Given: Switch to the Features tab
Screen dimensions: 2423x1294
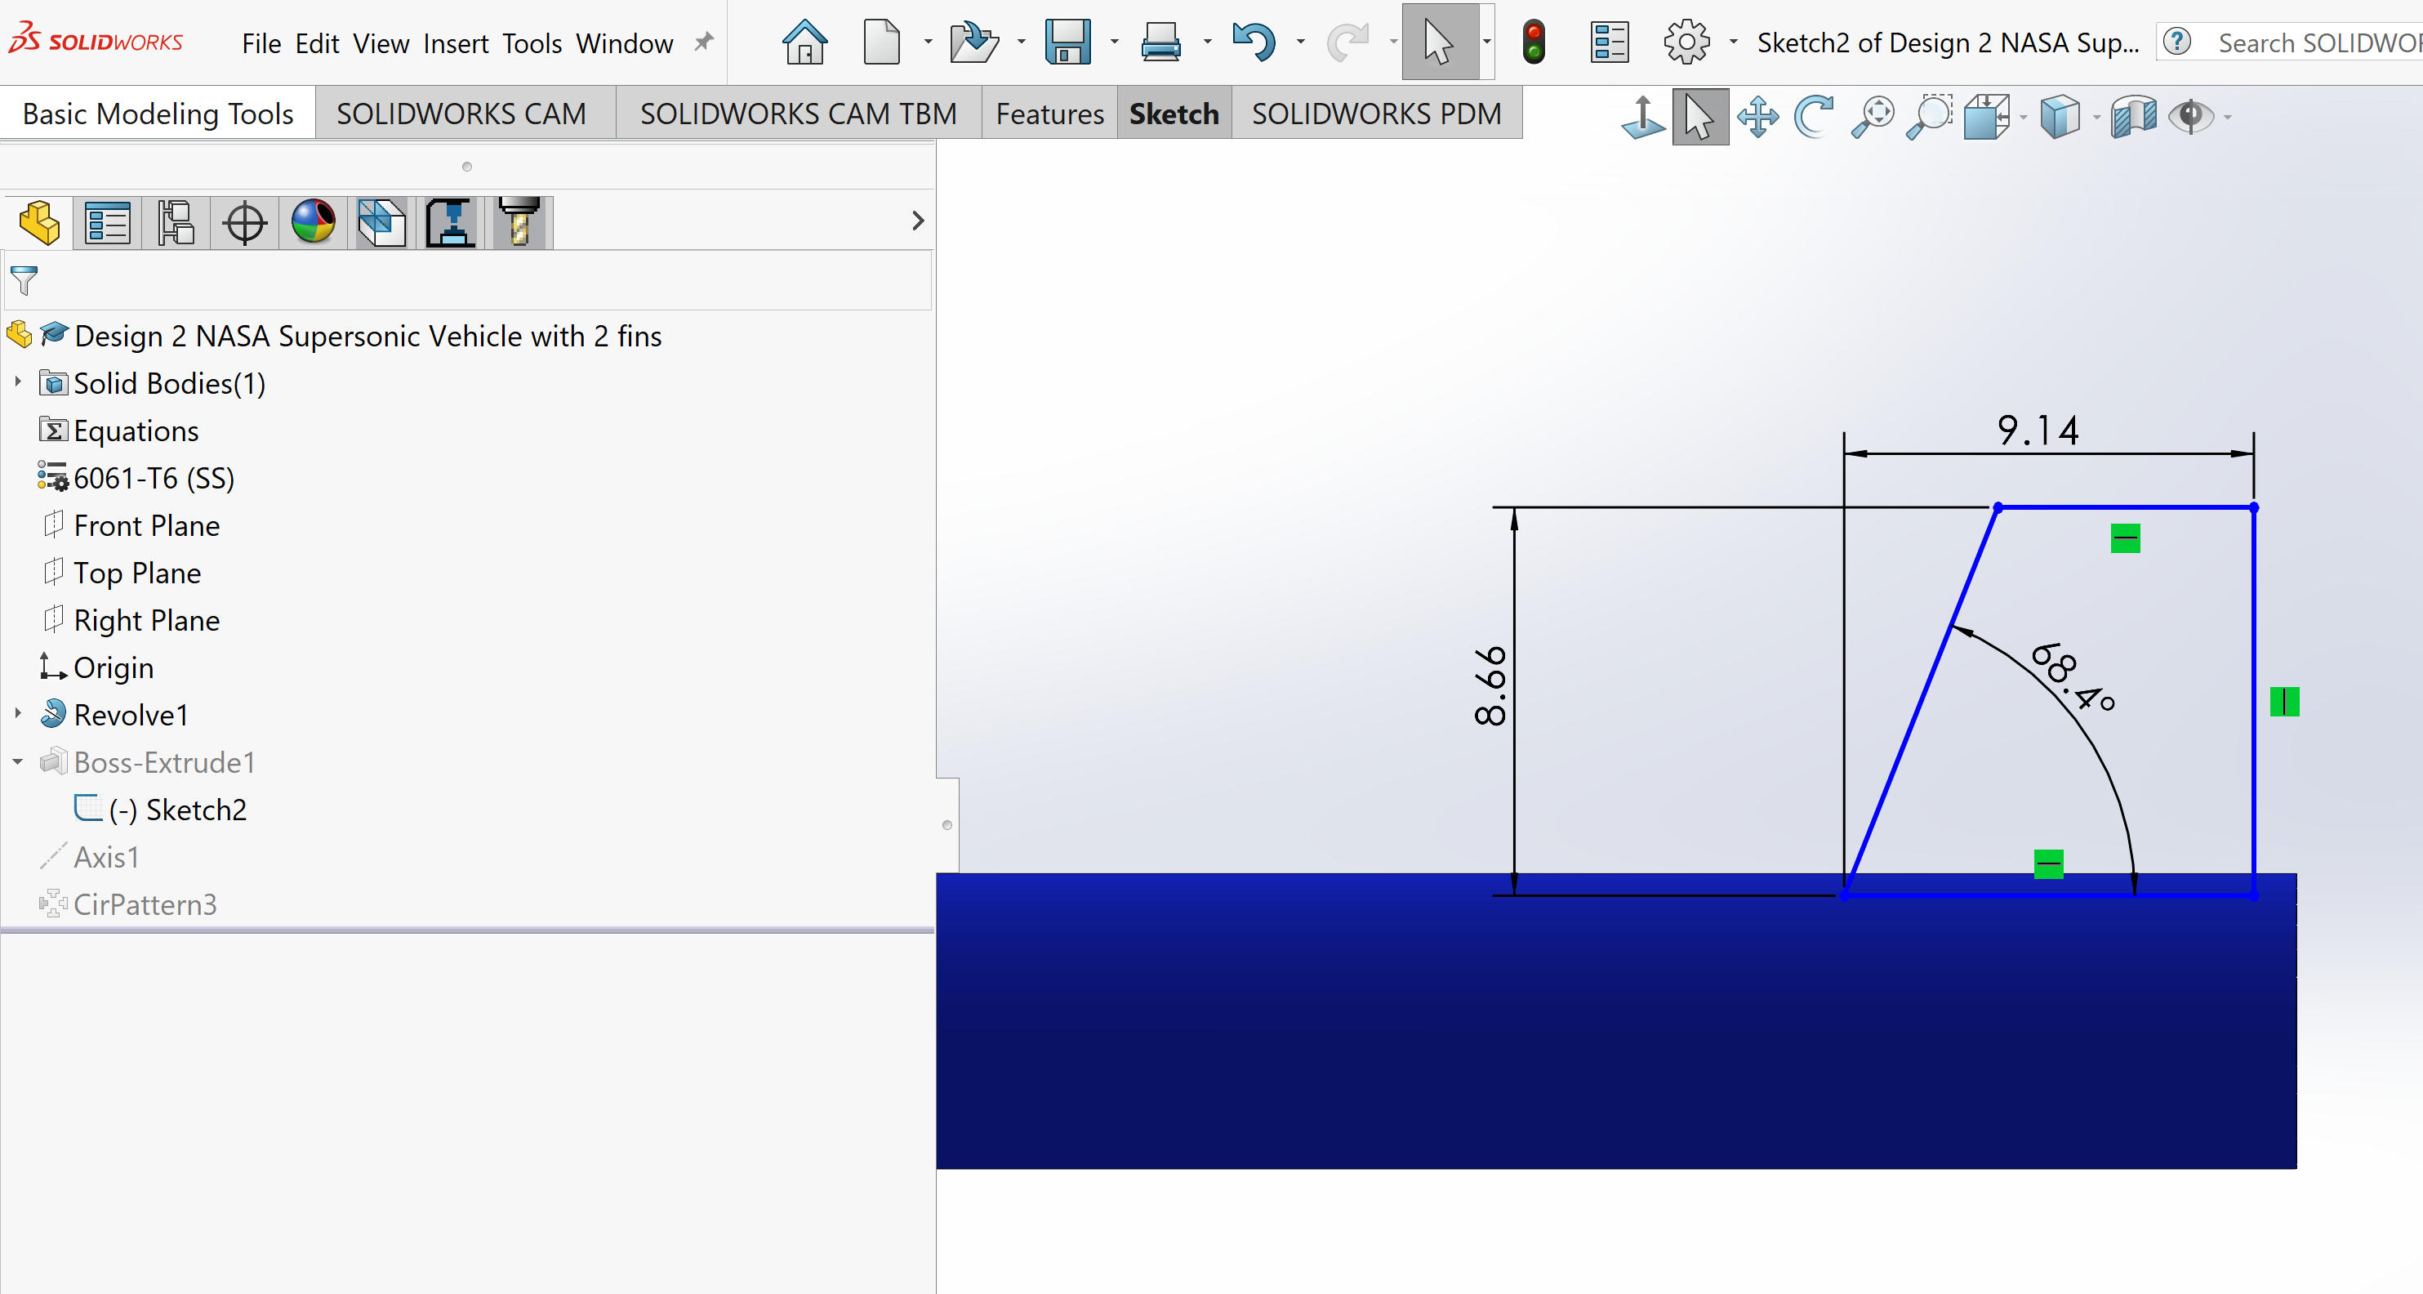Looking at the screenshot, I should [1049, 114].
